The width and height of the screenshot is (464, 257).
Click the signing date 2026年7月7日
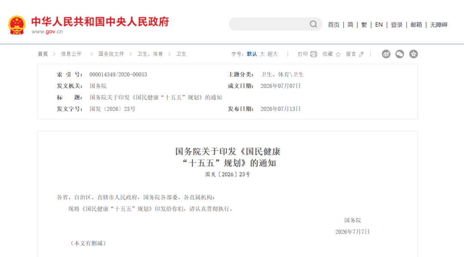tap(352, 232)
